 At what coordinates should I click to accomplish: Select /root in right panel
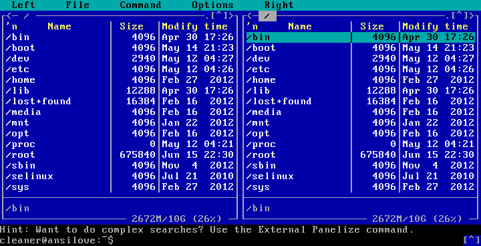(361, 155)
